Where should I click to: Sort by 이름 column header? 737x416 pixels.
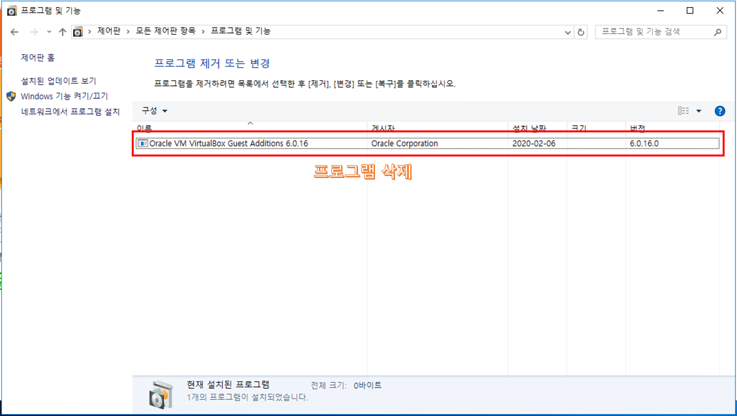coord(250,127)
